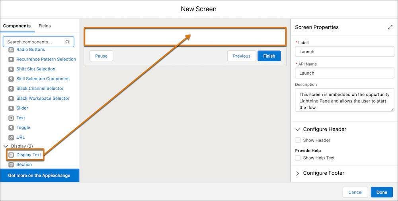Click into the API Name field

[x=344, y=73]
